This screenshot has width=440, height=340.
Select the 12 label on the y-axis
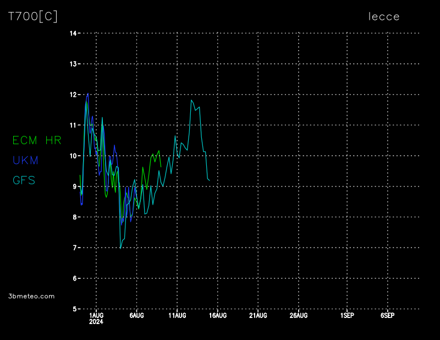tap(73, 95)
